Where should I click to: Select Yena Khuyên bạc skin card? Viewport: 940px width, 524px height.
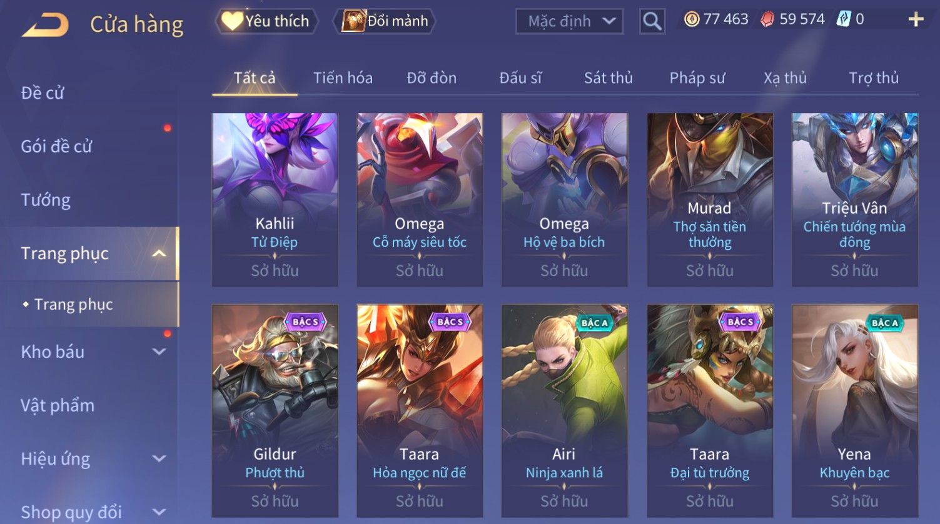point(854,411)
